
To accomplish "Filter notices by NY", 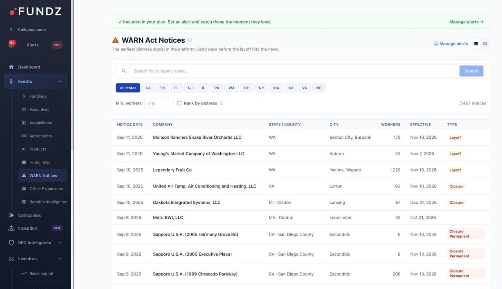I will [x=261, y=88].
